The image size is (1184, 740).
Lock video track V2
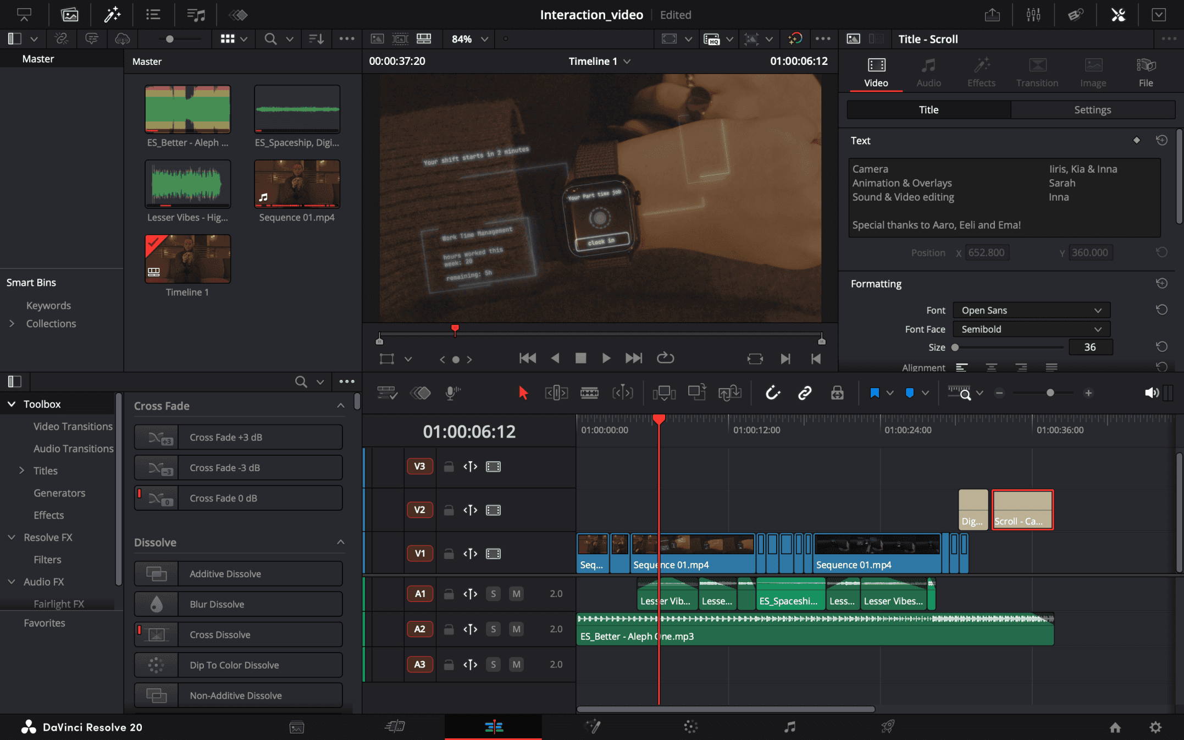(449, 510)
